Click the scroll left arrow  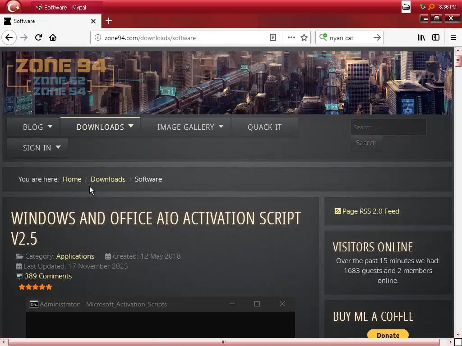click(x=3, y=342)
